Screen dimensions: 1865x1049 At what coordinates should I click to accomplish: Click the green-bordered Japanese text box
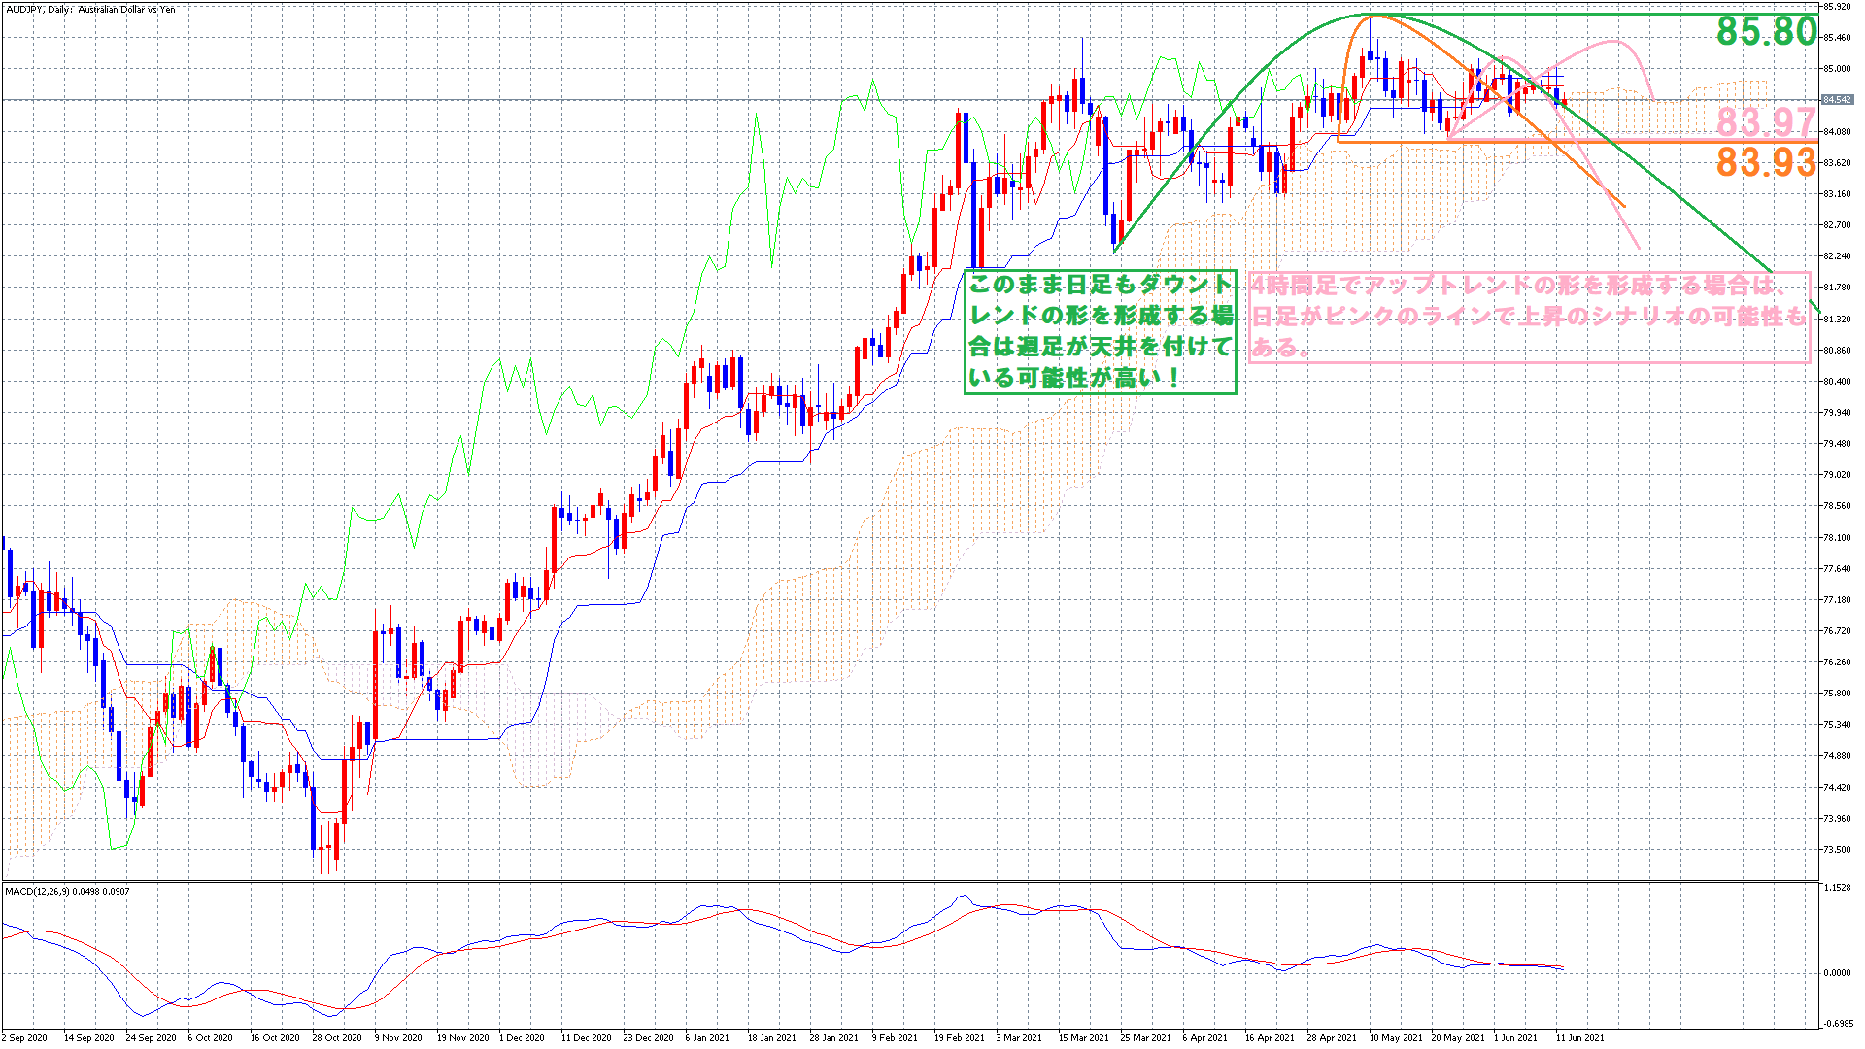1100,331
